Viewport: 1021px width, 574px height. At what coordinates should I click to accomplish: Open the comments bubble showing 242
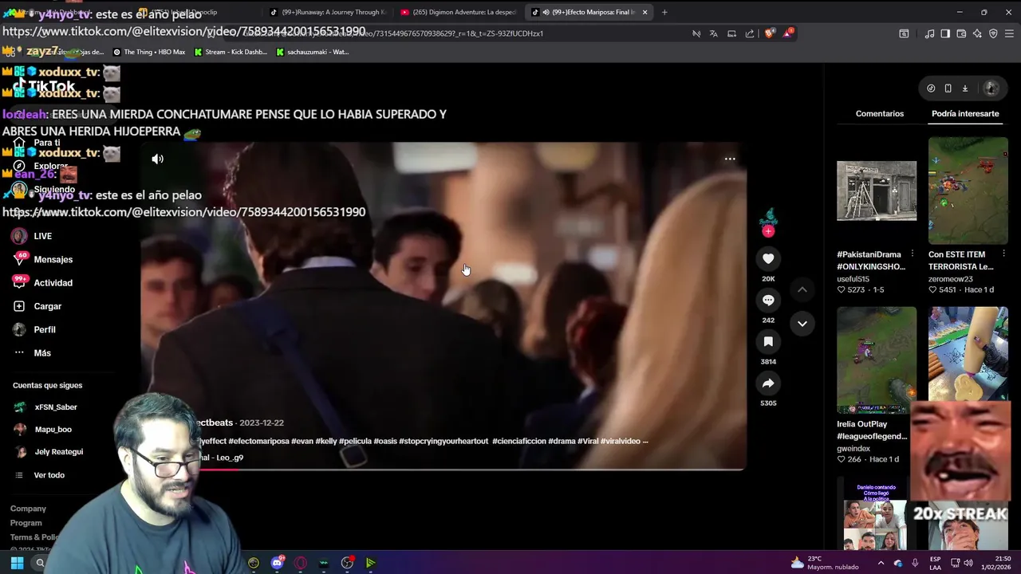[768, 300]
